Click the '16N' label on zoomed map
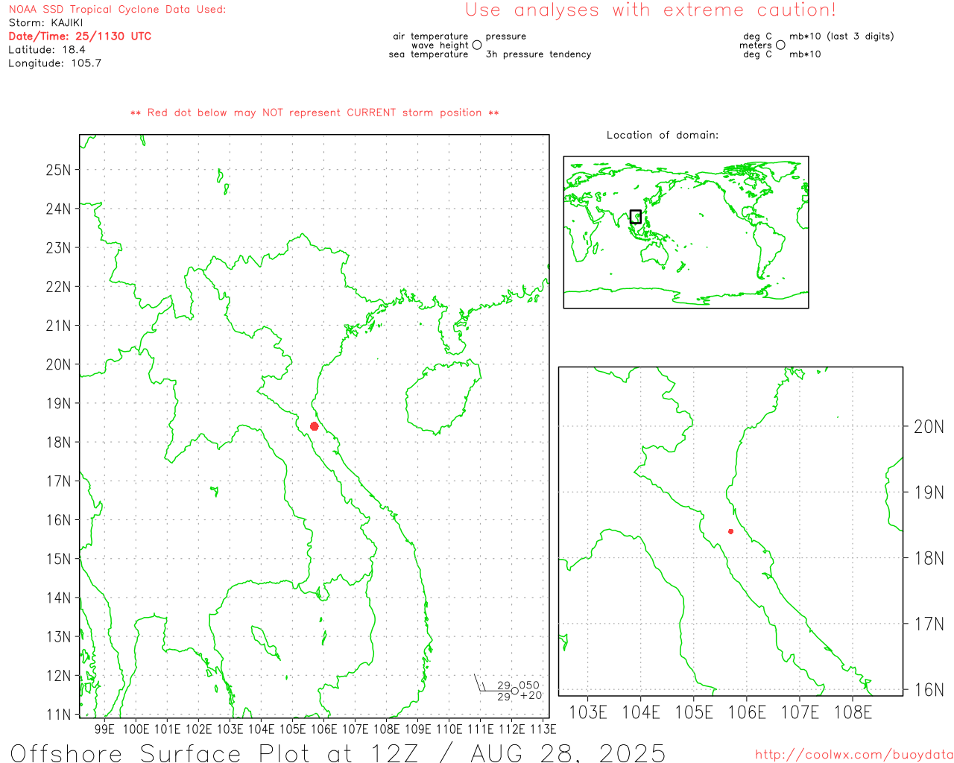 tap(929, 690)
